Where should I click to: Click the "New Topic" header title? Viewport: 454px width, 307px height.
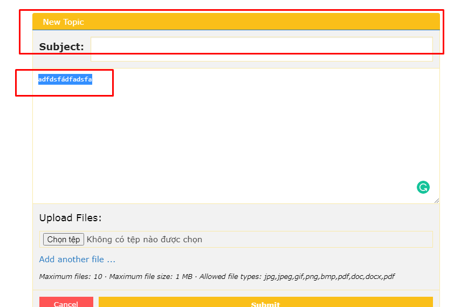click(x=63, y=22)
